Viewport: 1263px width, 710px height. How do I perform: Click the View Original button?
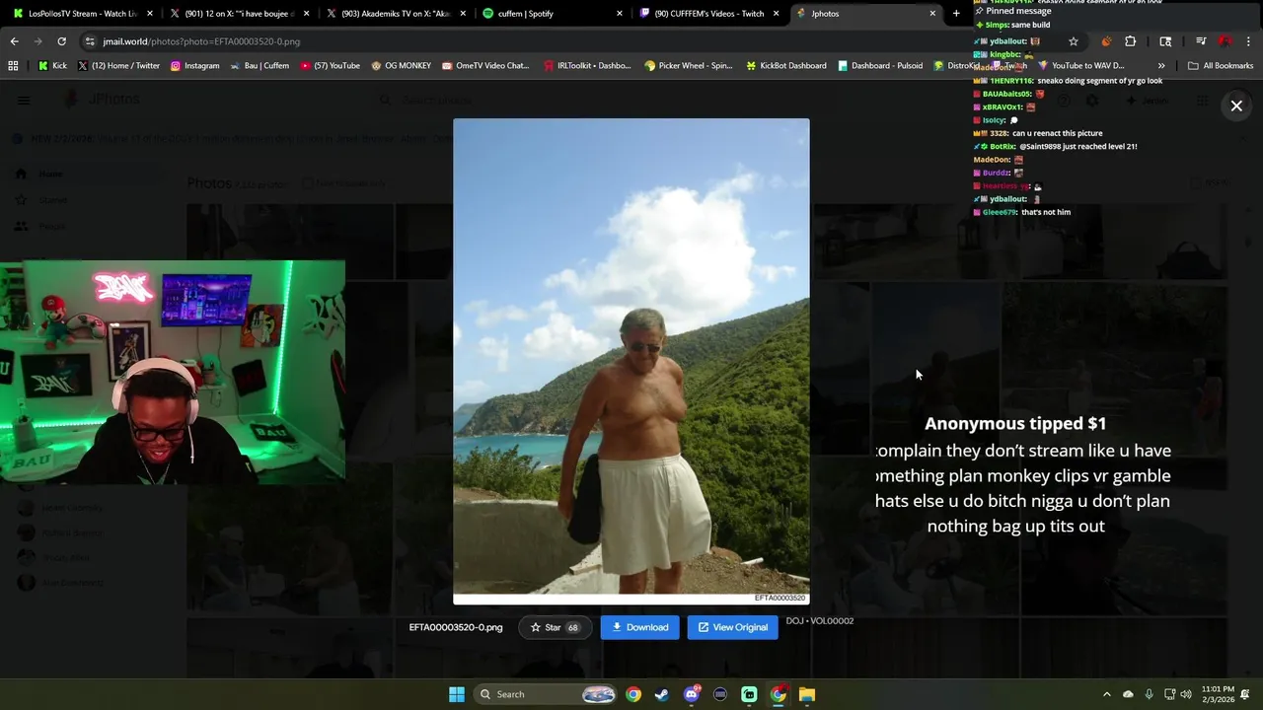point(732,627)
